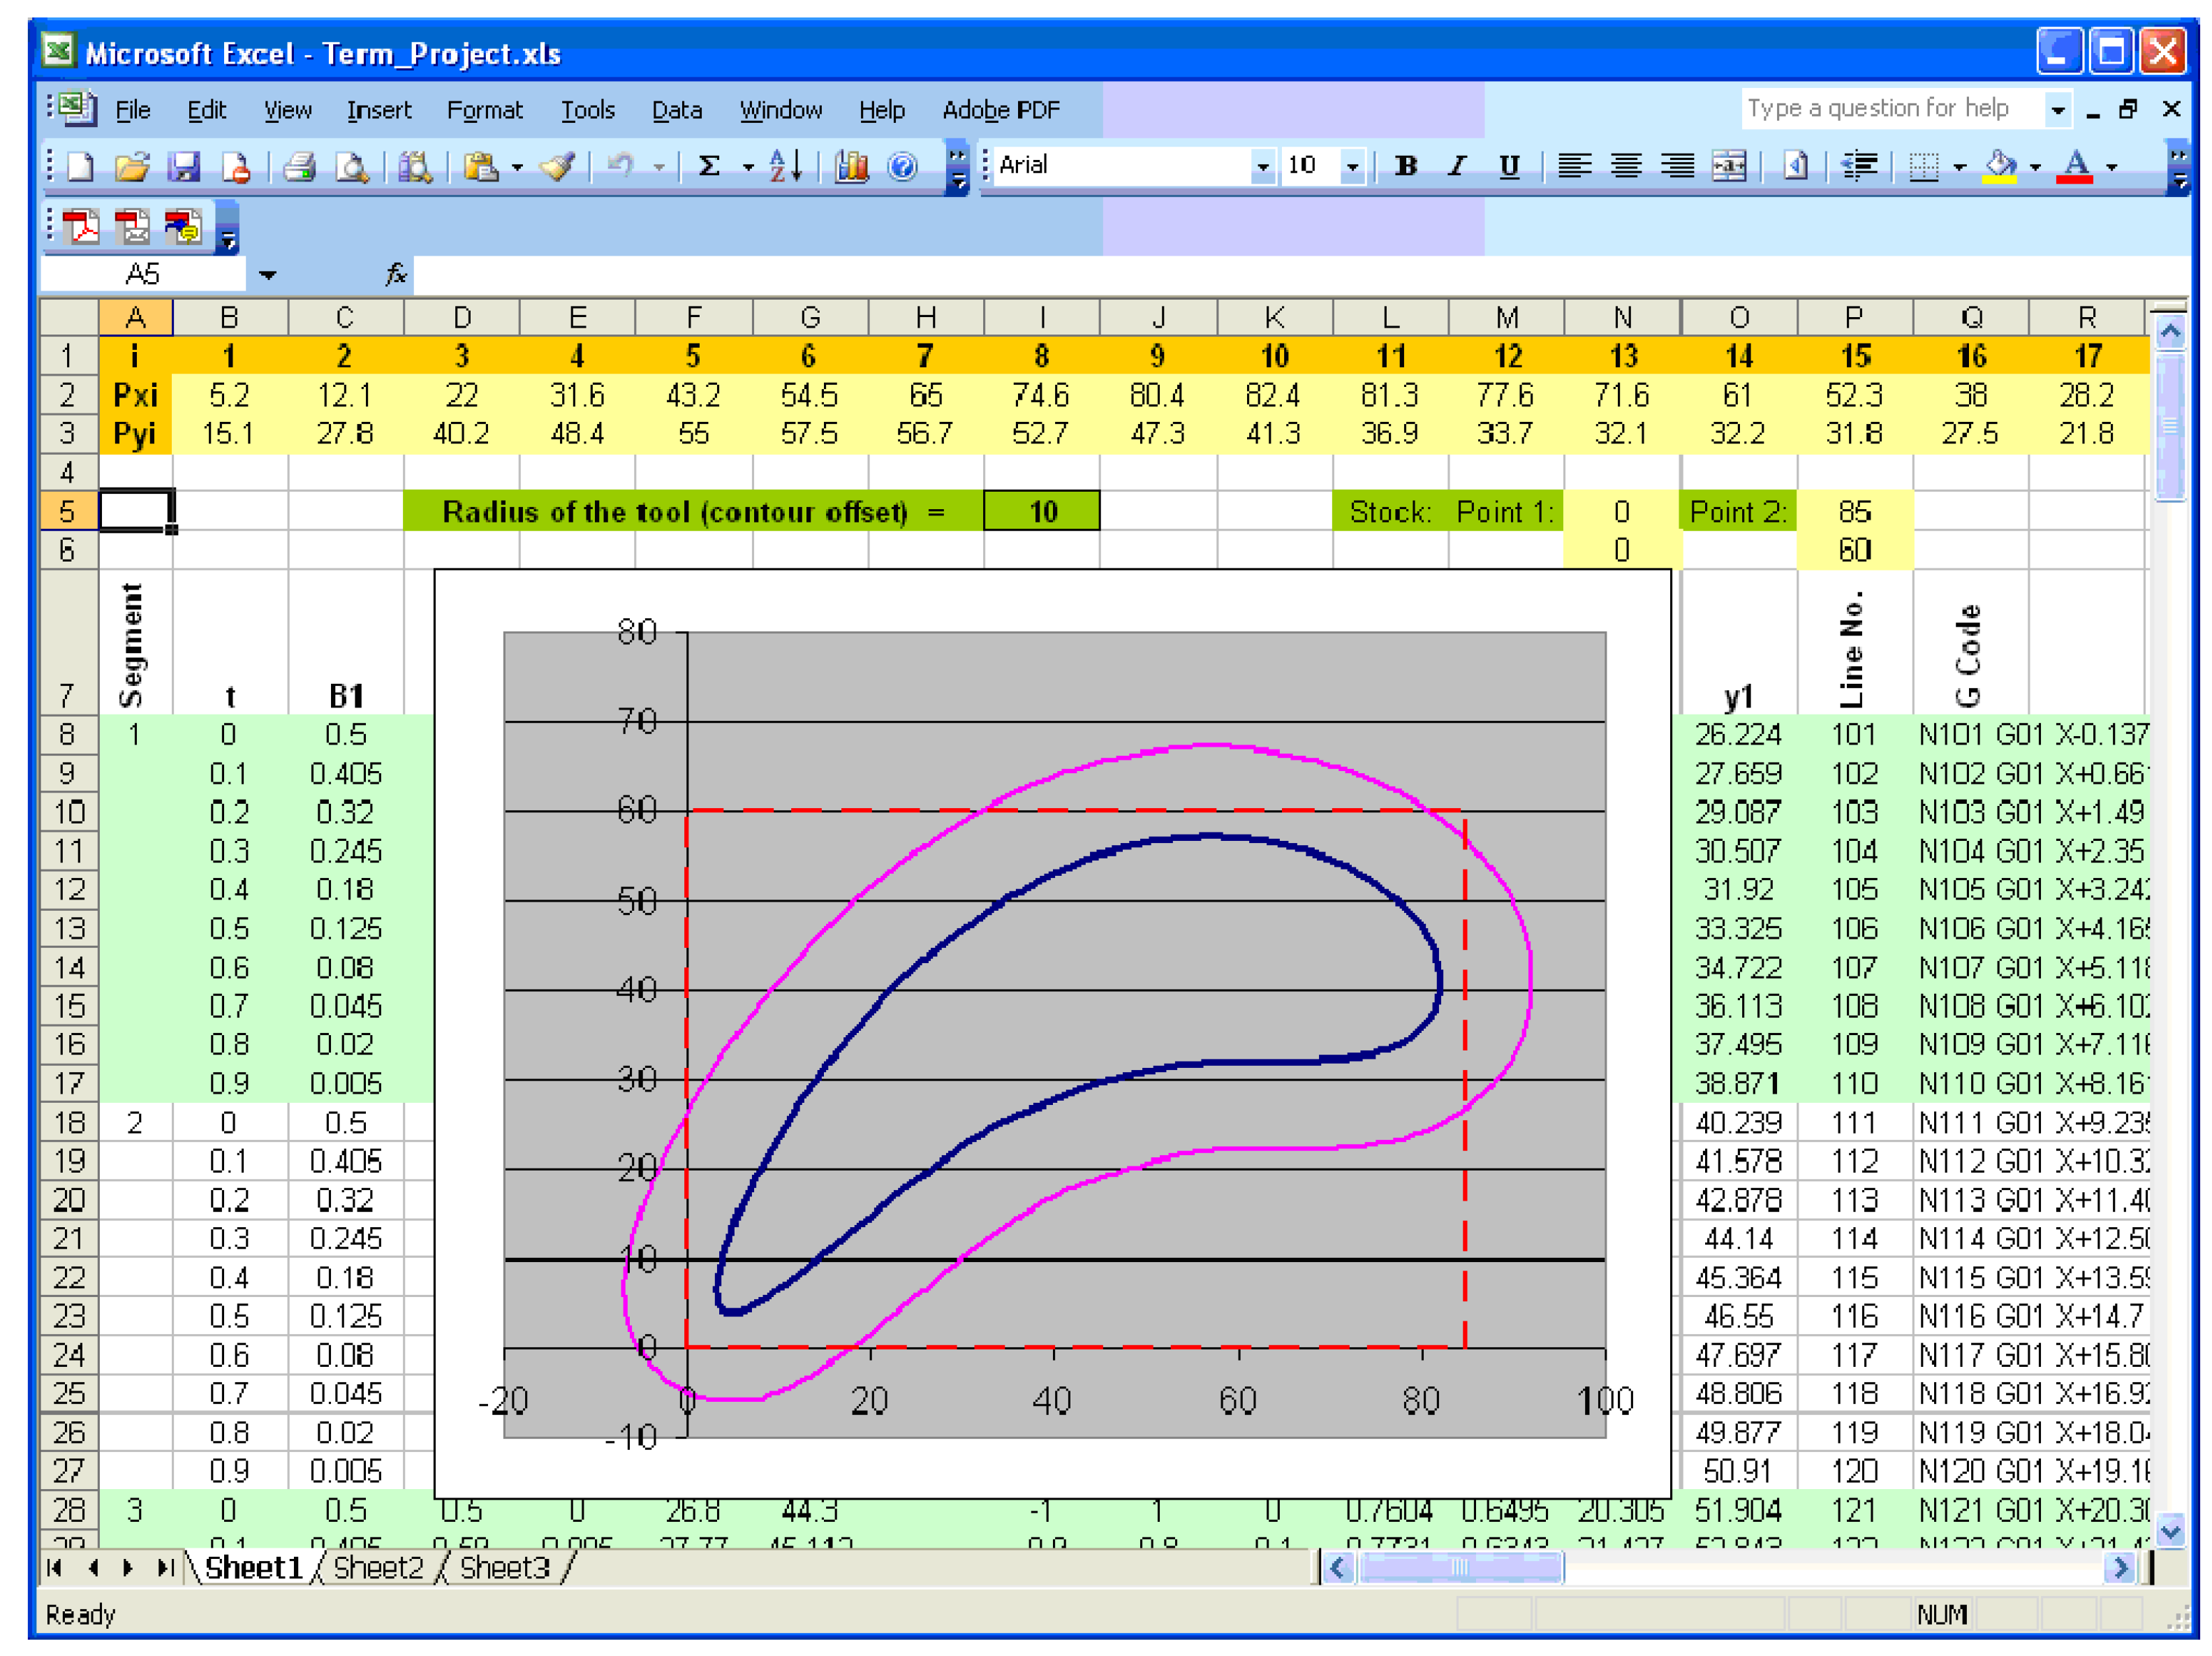
Task: Switch to the Sheet2 tab
Action: [378, 1567]
